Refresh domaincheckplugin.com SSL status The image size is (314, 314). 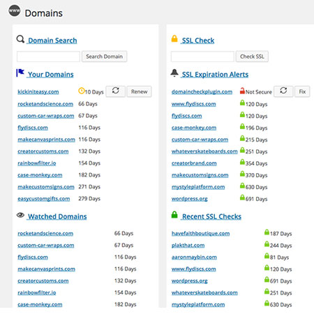point(283,91)
